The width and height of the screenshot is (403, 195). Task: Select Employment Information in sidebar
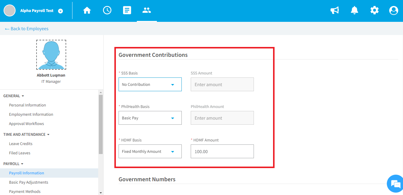point(31,115)
